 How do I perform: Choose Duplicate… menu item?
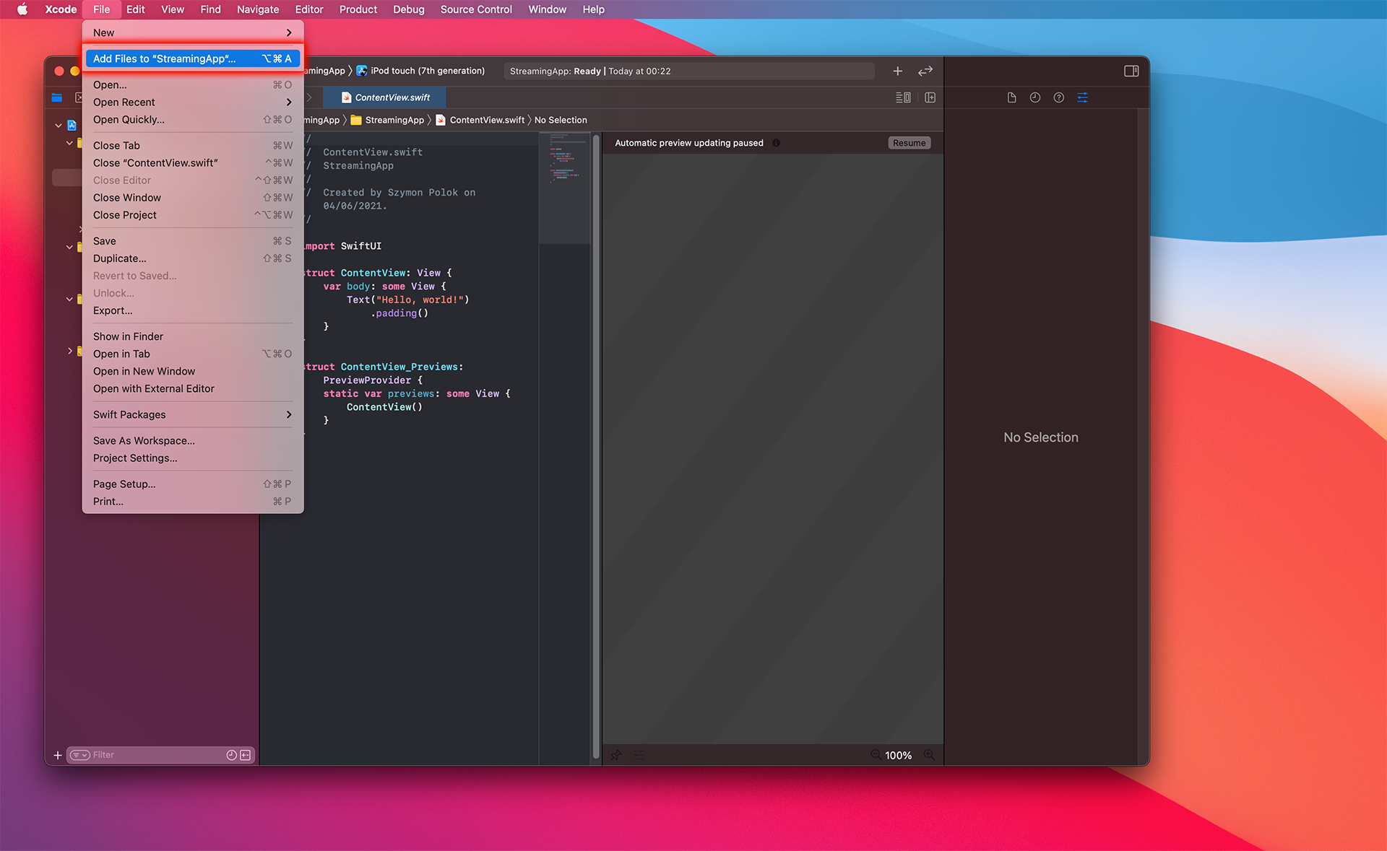tap(193, 258)
